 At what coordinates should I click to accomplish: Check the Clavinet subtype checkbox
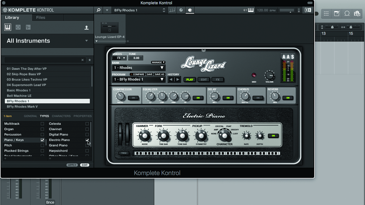[x=87, y=129]
